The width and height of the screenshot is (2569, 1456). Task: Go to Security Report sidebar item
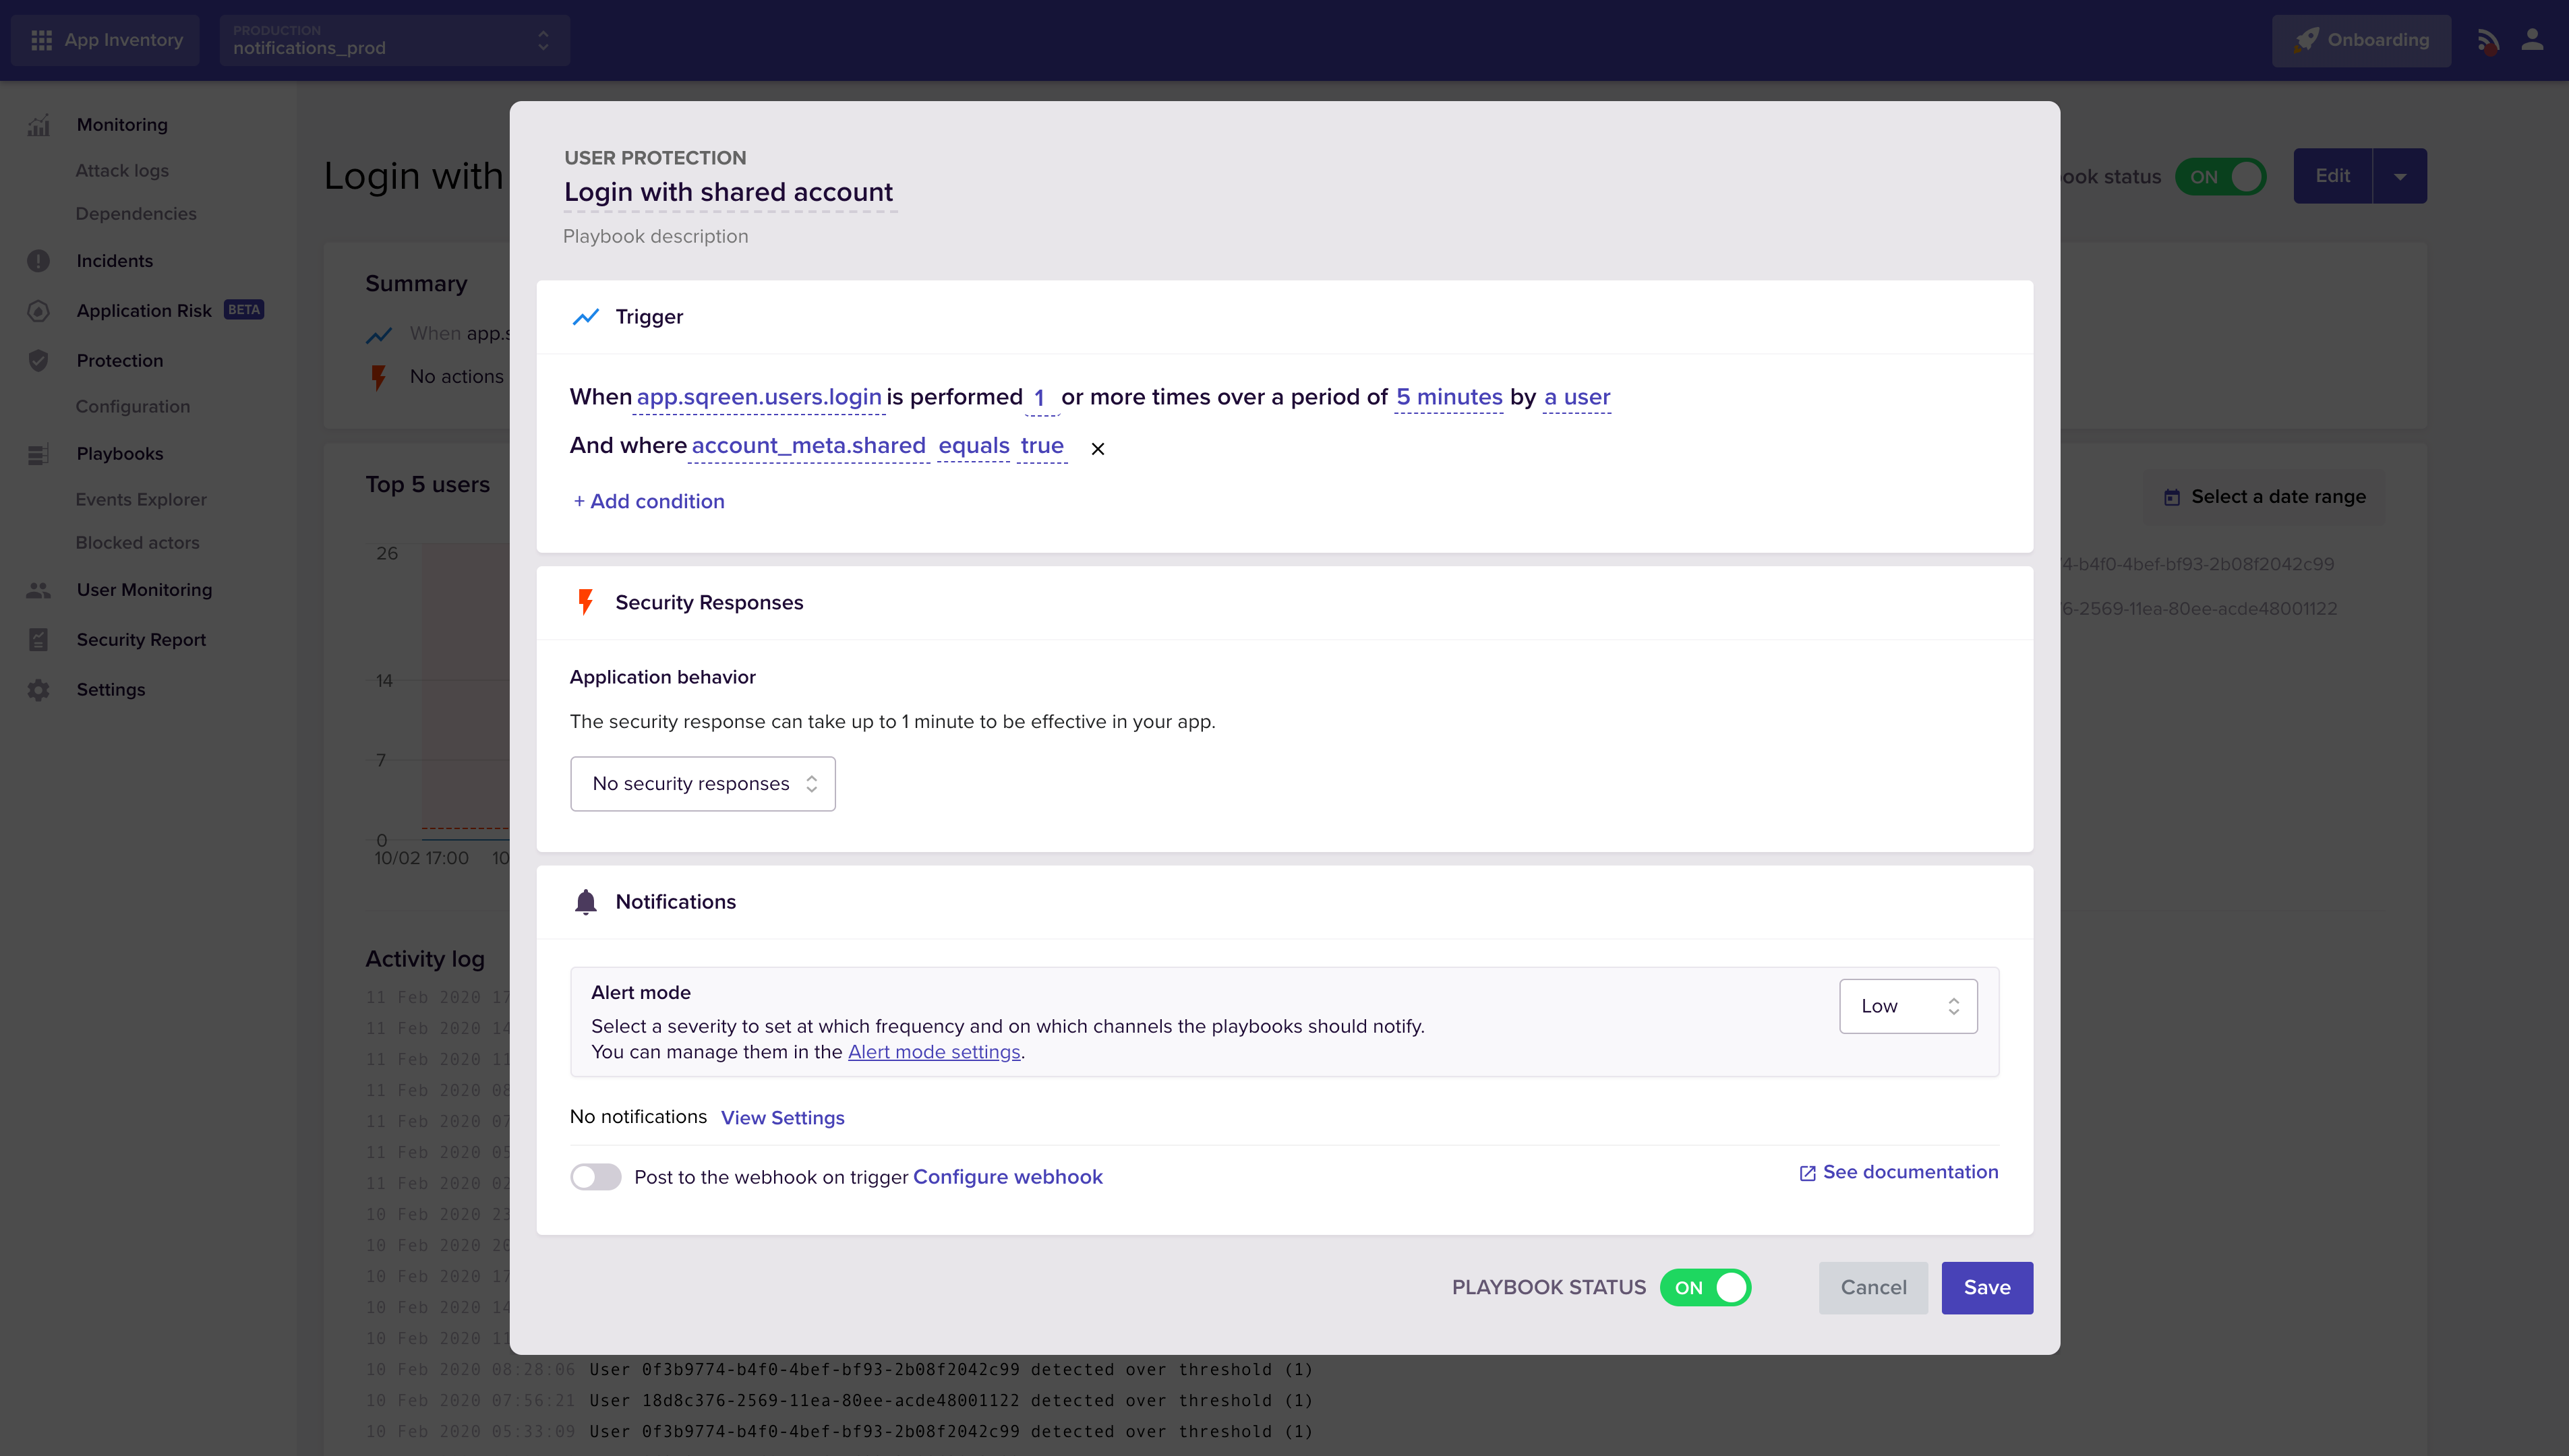point(141,640)
